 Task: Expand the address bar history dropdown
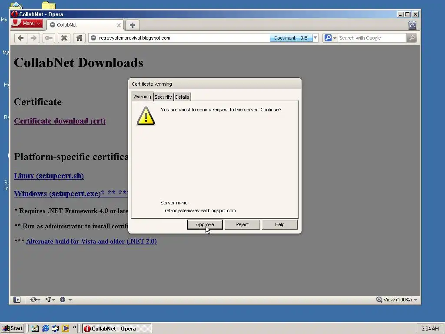tap(315, 38)
